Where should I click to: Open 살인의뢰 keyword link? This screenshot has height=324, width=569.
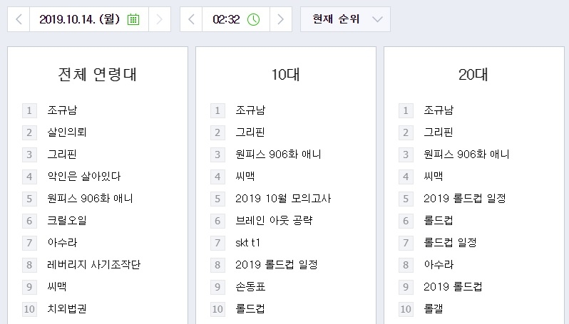click(x=67, y=132)
